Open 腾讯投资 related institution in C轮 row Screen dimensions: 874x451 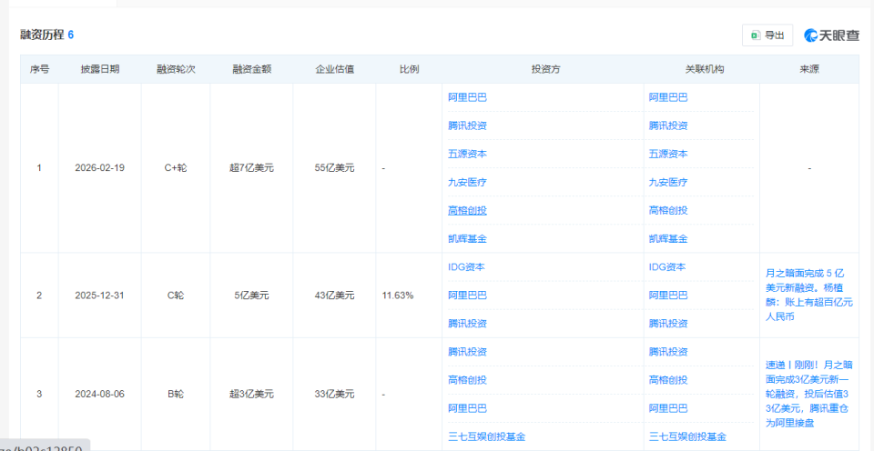tap(667, 324)
